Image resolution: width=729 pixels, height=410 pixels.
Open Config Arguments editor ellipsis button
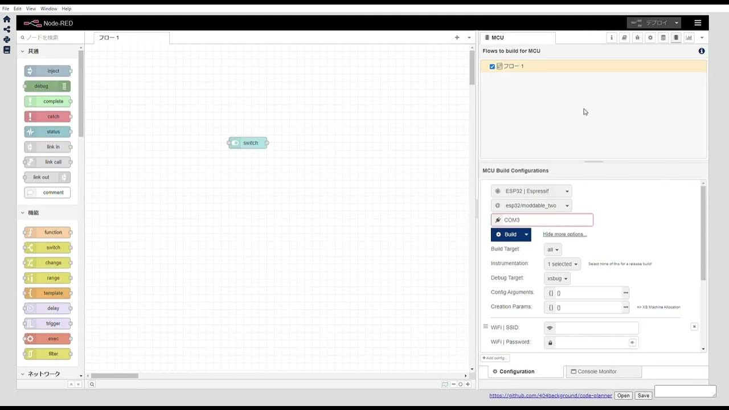pyautogui.click(x=625, y=292)
